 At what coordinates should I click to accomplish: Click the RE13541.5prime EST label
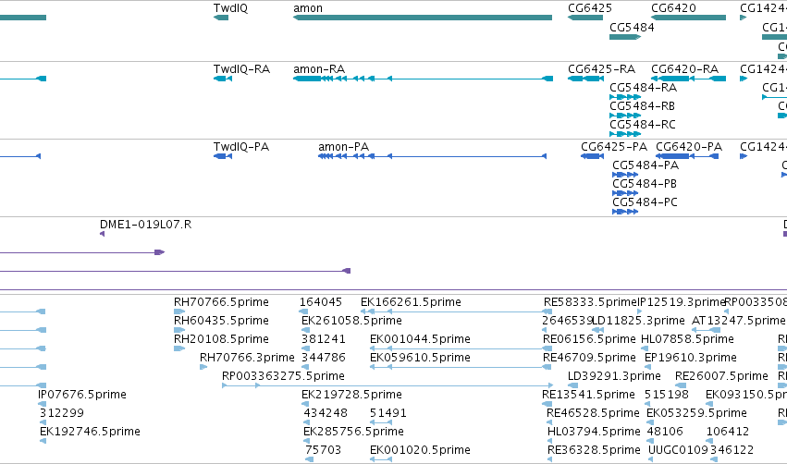pos(588,395)
